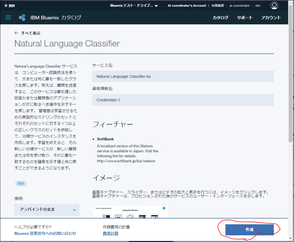294x242 pixels.
Task: Open the アカウント menu item
Action: (x=271, y=18)
